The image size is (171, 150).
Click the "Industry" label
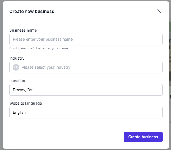[17, 58]
